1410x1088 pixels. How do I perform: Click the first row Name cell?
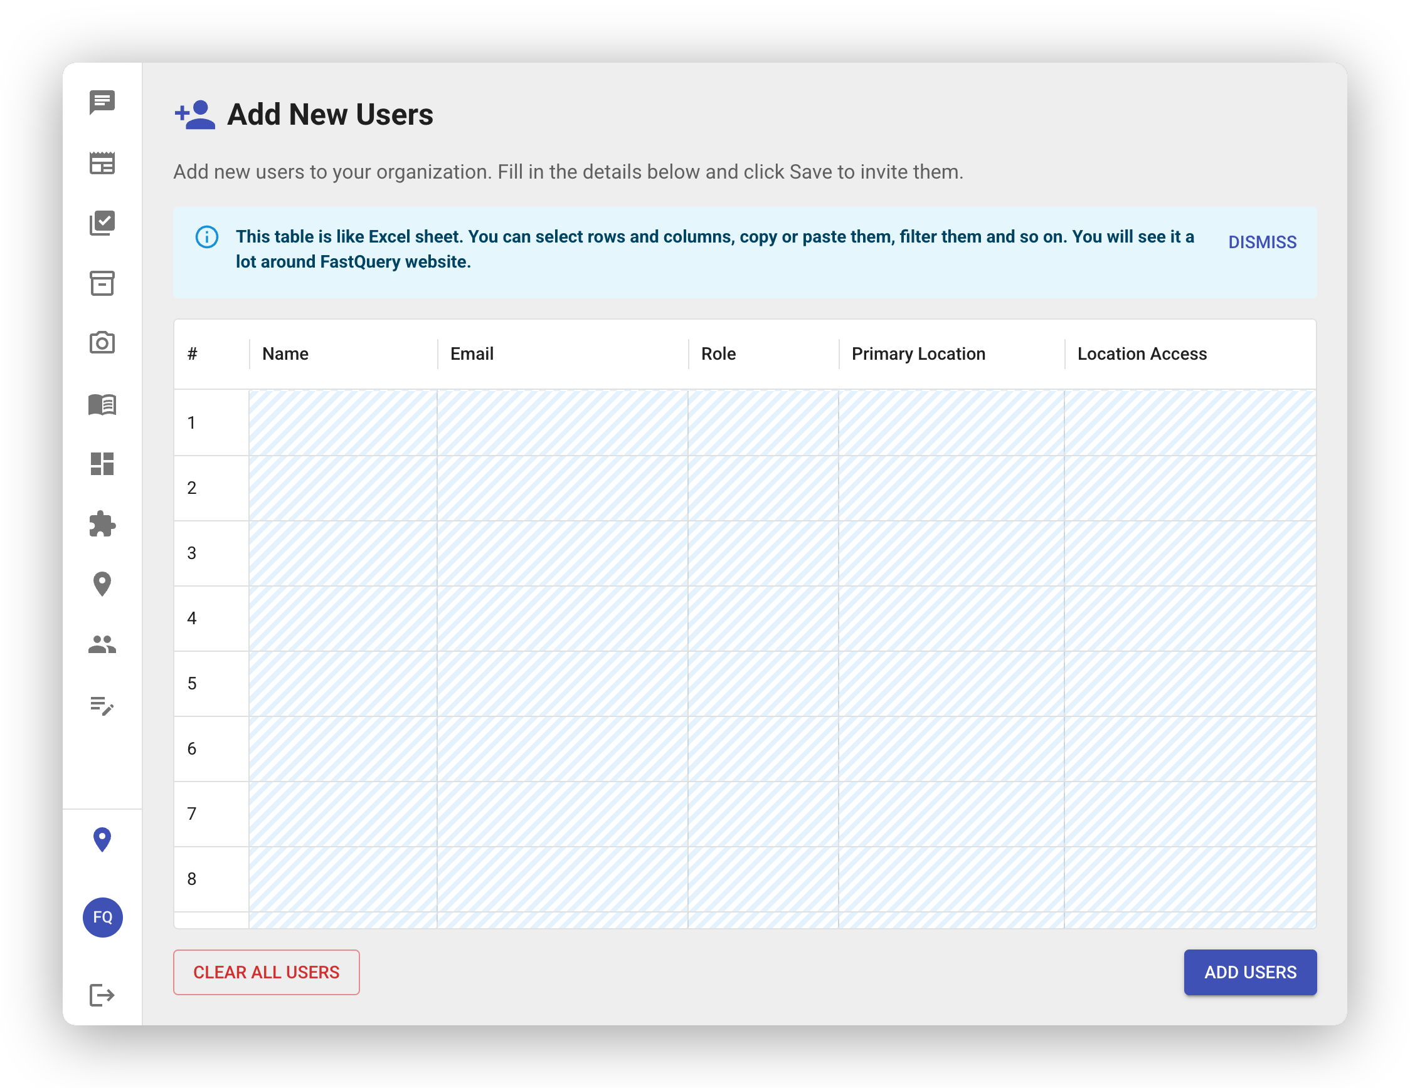coord(342,422)
